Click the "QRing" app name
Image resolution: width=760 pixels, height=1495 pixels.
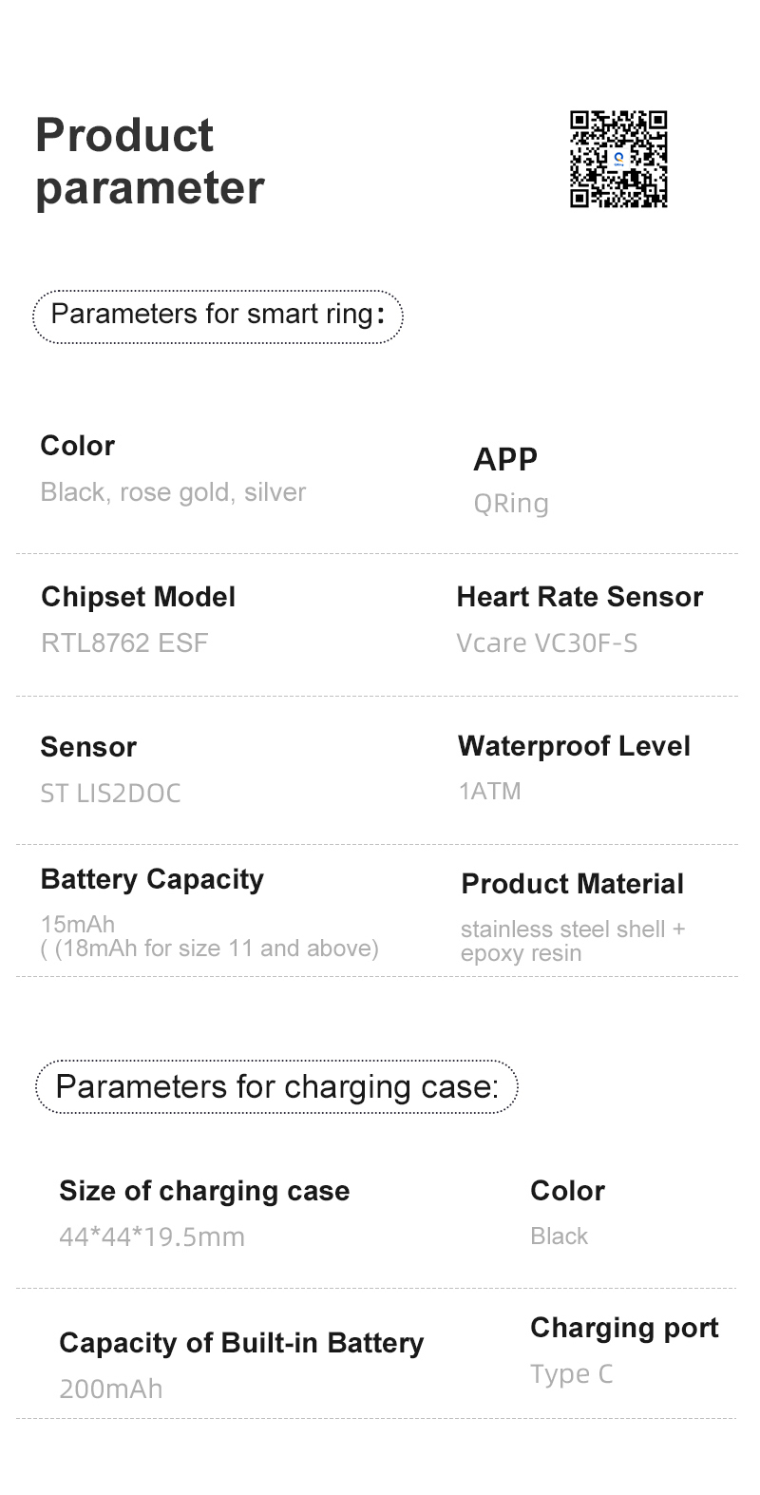coord(511,504)
